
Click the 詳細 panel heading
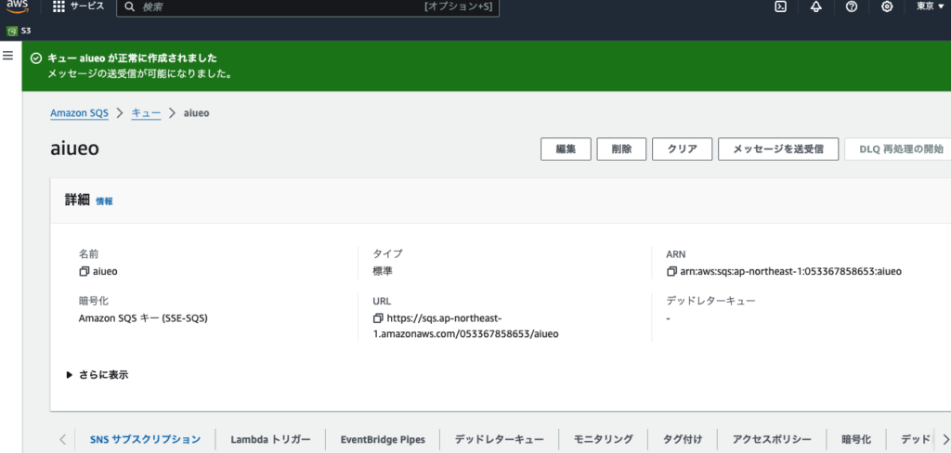coord(78,201)
